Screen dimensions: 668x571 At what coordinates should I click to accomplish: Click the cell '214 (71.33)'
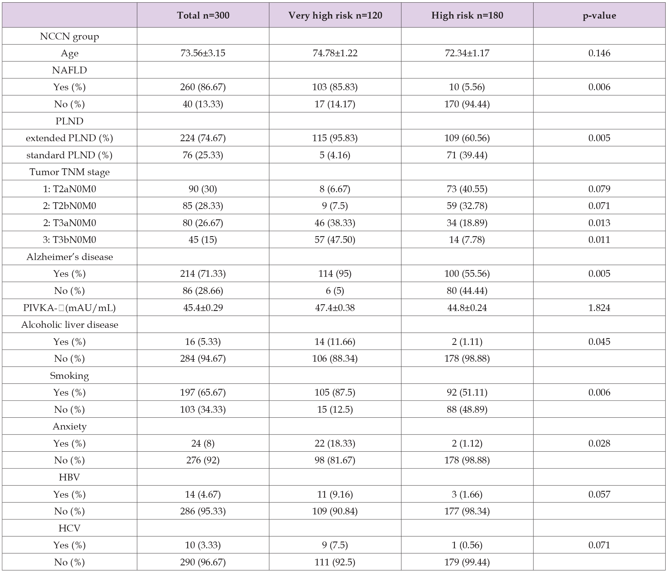point(203,274)
